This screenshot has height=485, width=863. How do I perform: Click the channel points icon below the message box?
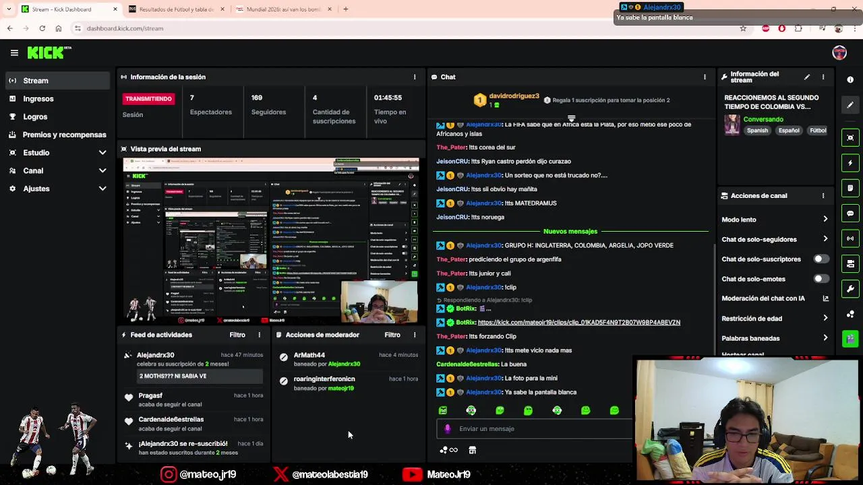point(448,450)
